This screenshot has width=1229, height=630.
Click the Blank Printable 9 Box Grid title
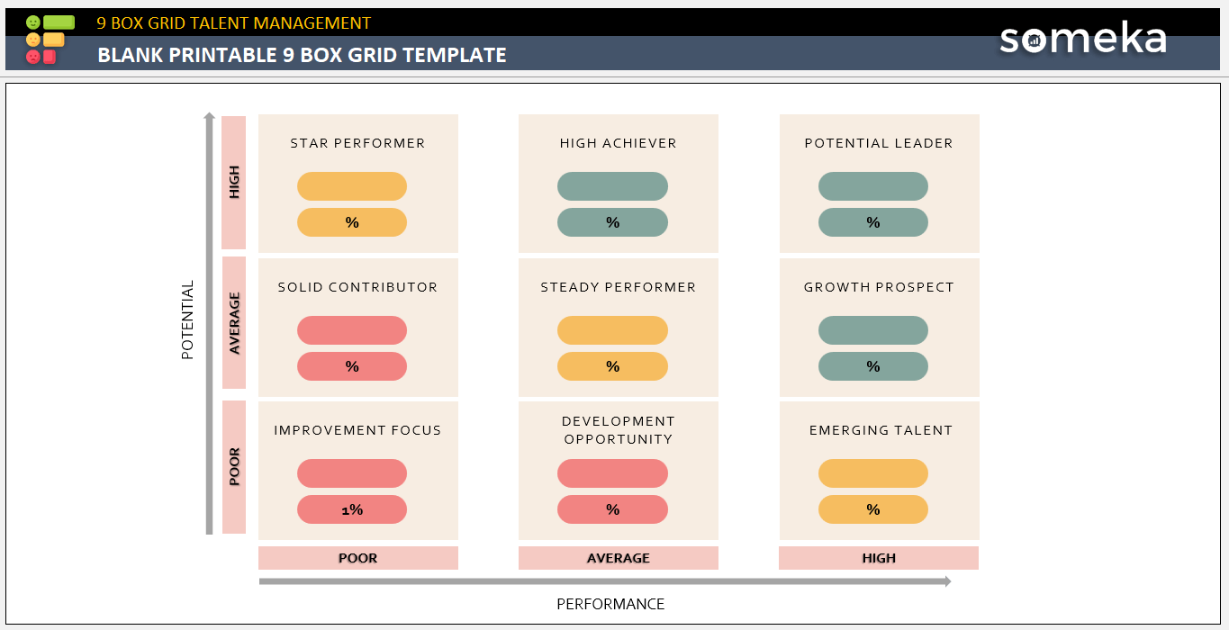(x=302, y=55)
